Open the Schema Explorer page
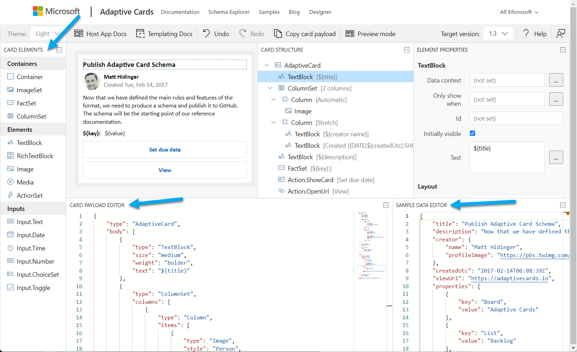Screen dimensions: 577x352 229,12
